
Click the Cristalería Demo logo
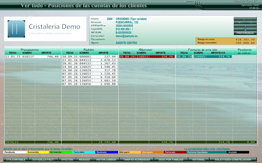coord(45,29)
